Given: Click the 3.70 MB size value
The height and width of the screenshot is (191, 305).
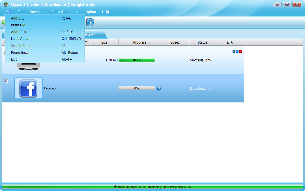Looking at the screenshot, I should (x=111, y=60).
